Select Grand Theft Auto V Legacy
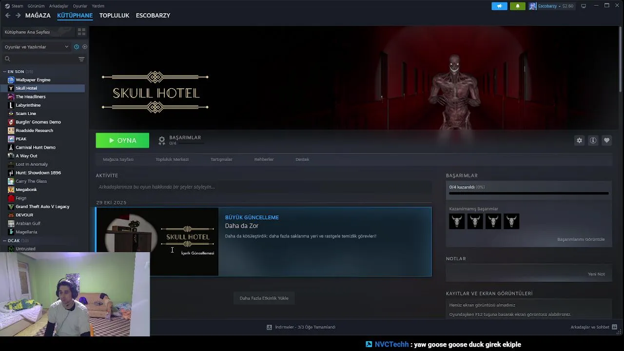 click(42, 207)
